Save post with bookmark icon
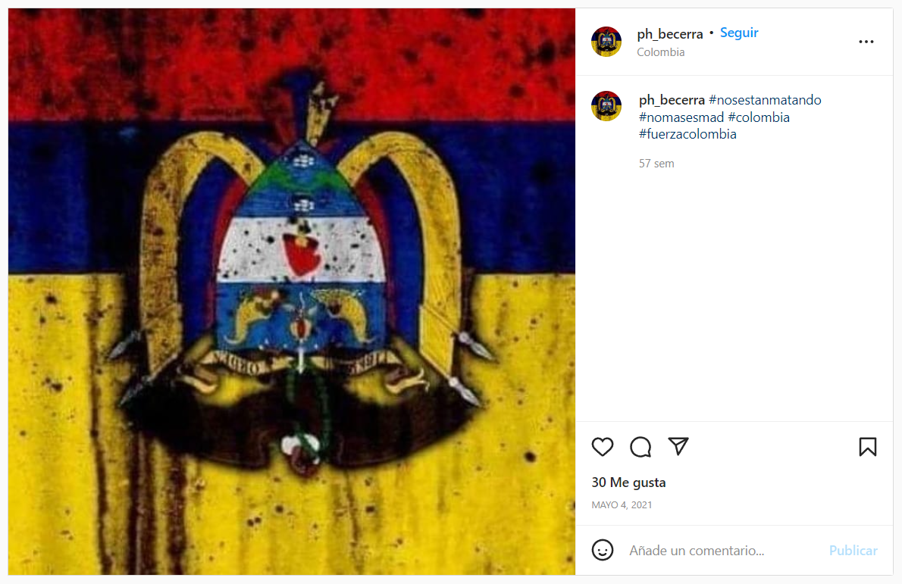Screen dimensions: 902x584 [x=867, y=447]
